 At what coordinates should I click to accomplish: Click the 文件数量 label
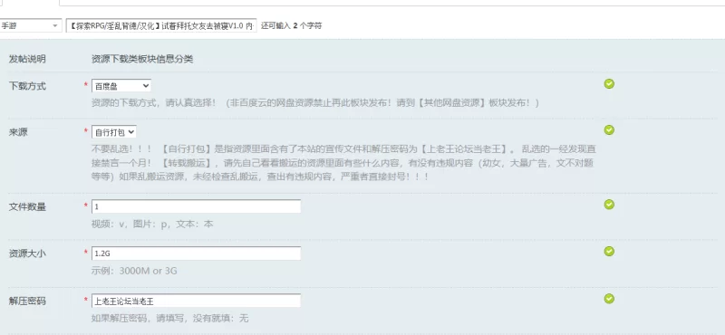coord(27,207)
